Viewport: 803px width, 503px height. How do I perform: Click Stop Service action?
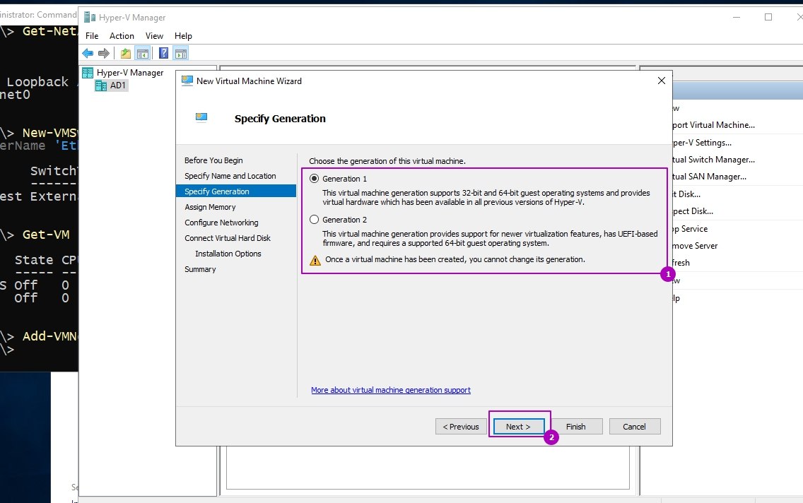coord(690,229)
